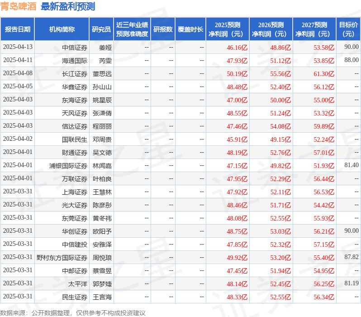Click the date 2025-04-11

(18, 60)
